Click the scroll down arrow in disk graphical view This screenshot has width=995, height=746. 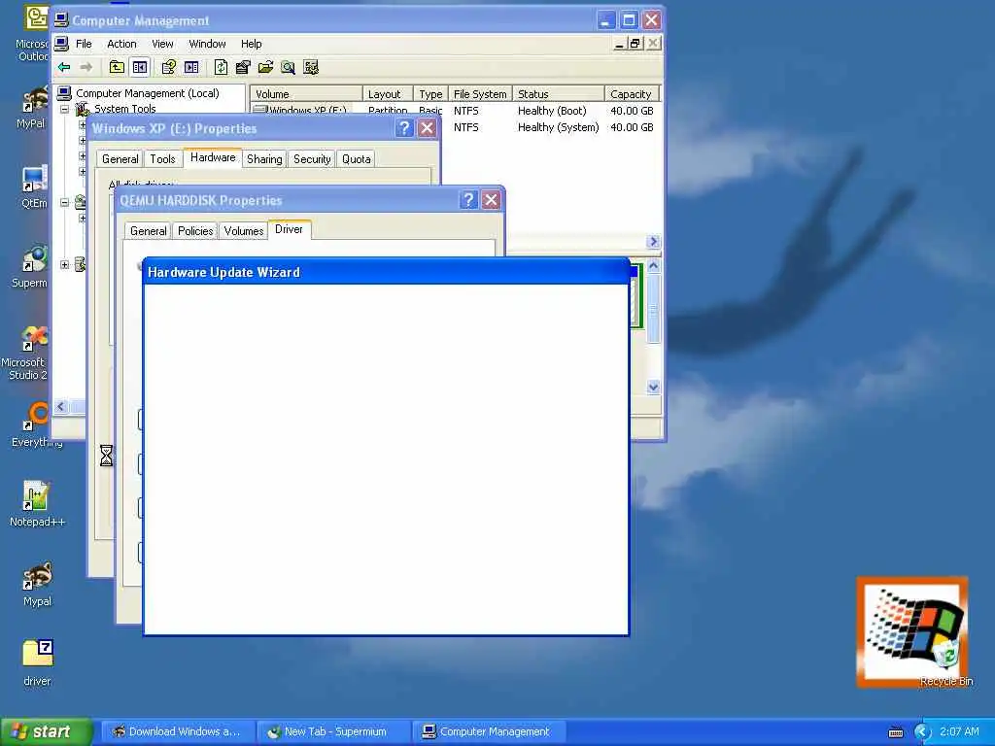(x=653, y=387)
